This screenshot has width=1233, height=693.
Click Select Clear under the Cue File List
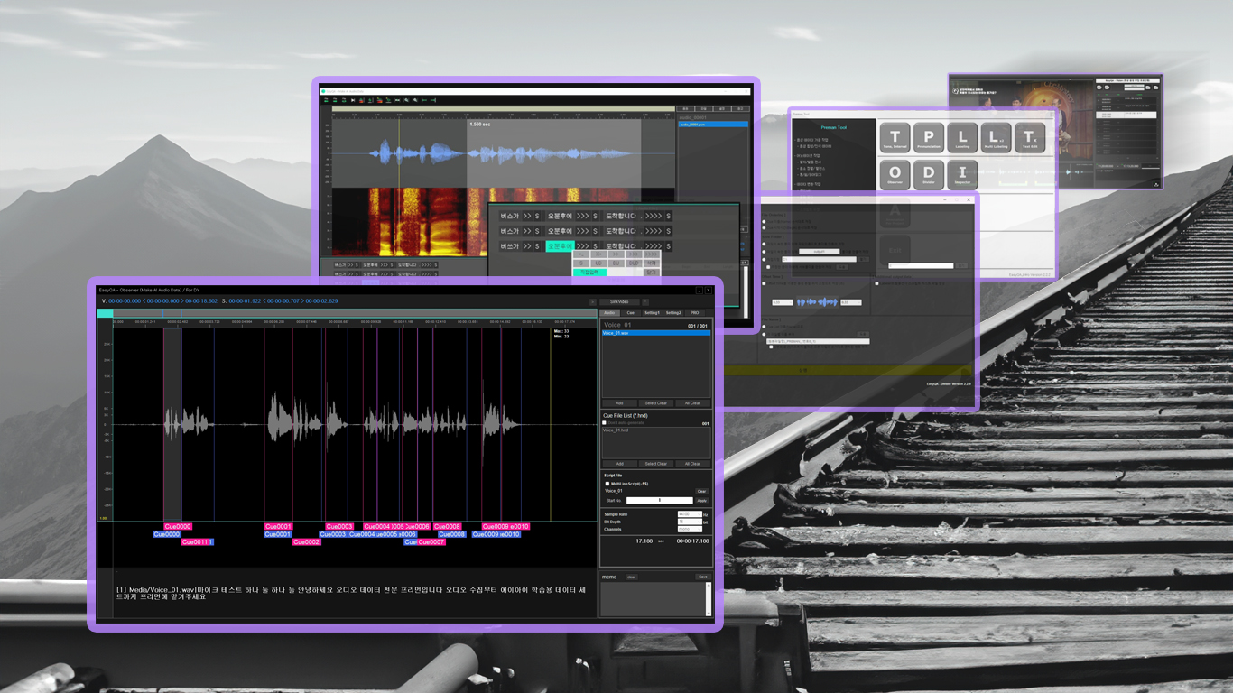point(656,464)
